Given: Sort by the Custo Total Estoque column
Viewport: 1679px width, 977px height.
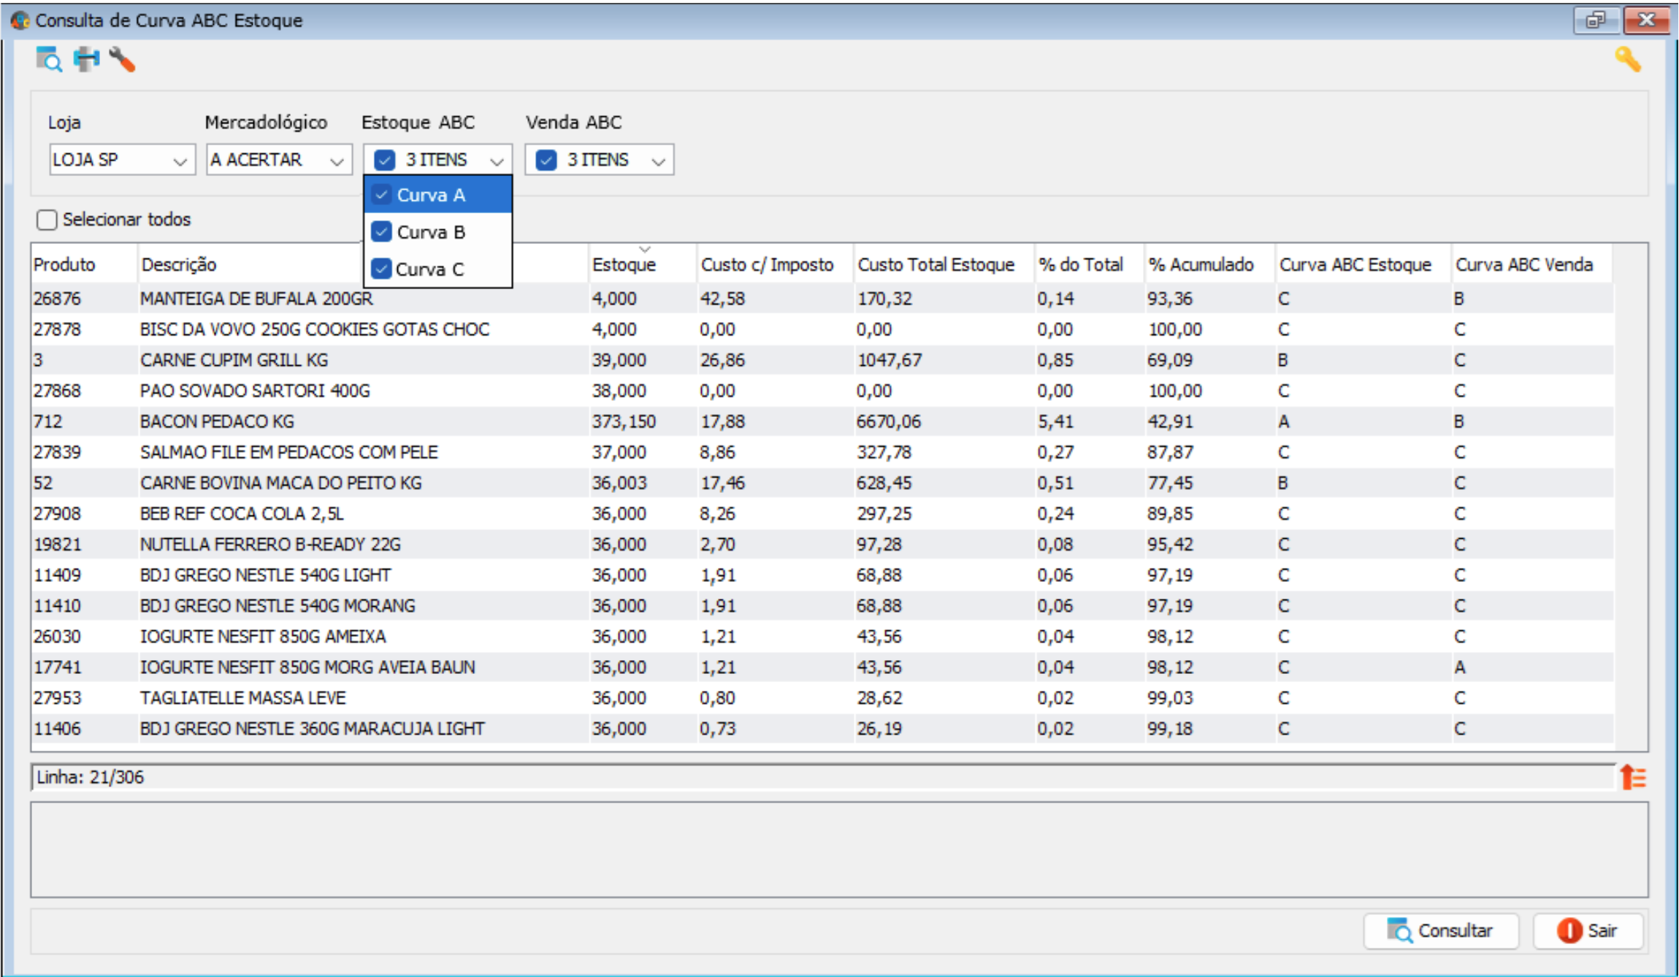Looking at the screenshot, I should click(x=936, y=264).
